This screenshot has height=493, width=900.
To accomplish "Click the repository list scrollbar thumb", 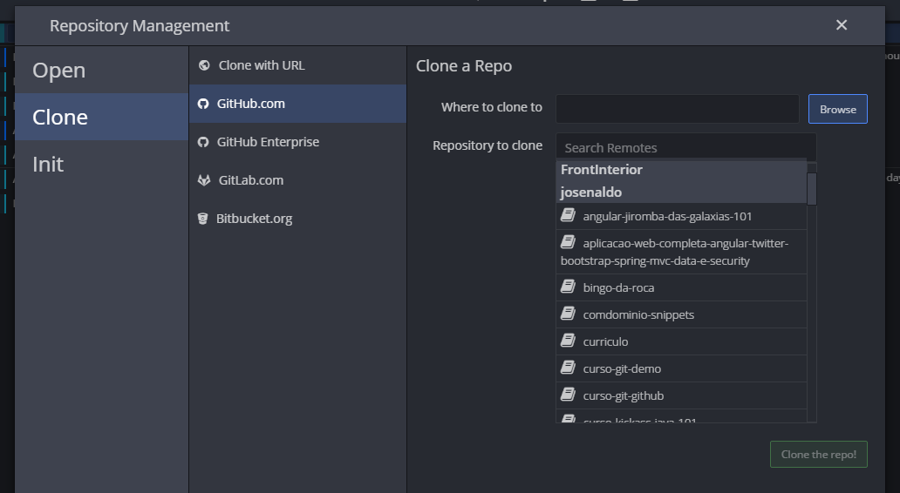I will click(812, 189).
